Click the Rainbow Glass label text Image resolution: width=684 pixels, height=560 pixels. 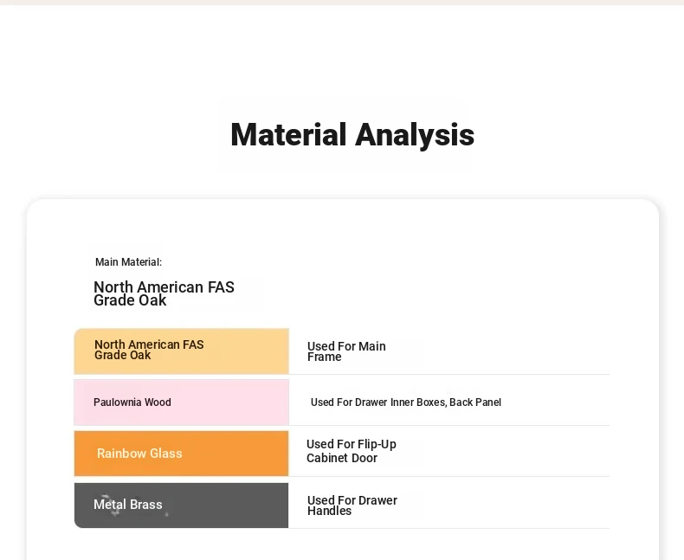pyautogui.click(x=139, y=454)
